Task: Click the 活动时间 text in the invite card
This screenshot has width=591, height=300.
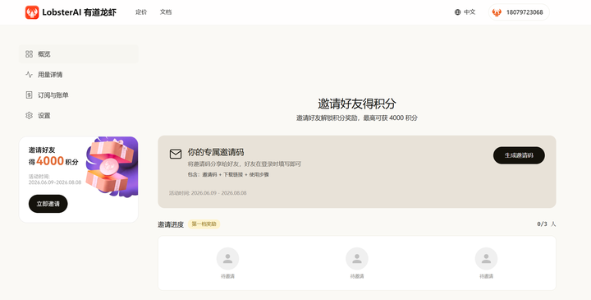Action: [208, 193]
